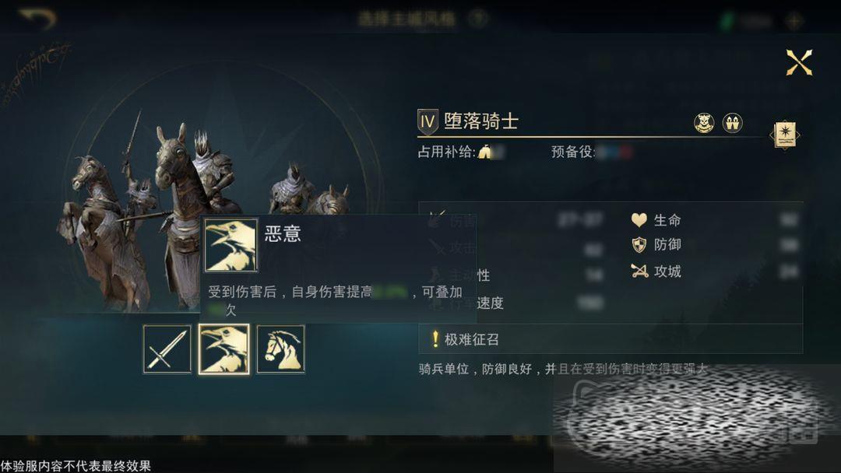Open the book icon beside the unit title
This screenshot has height=473, width=841.
click(785, 135)
